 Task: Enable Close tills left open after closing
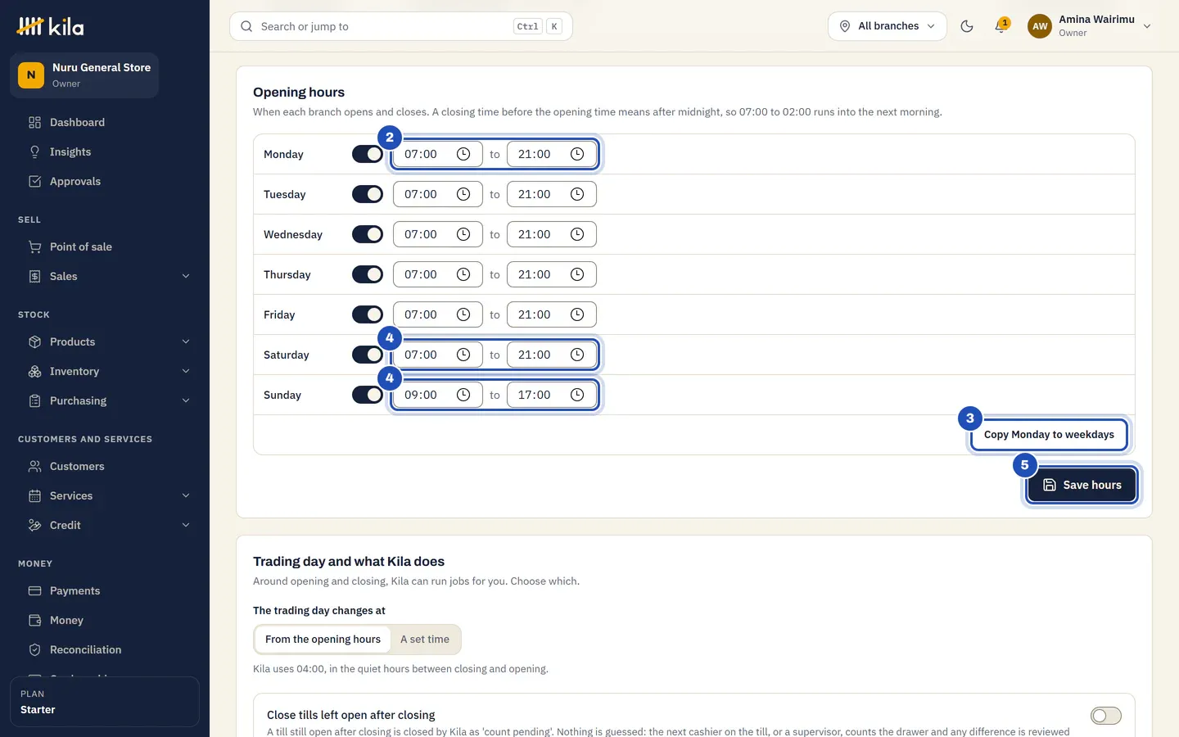tap(1105, 716)
